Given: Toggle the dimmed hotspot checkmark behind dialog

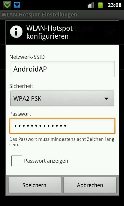Looking at the screenshot, I should click(111, 32).
